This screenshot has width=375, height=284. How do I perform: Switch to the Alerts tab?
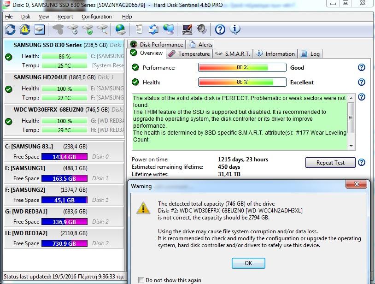(x=200, y=45)
